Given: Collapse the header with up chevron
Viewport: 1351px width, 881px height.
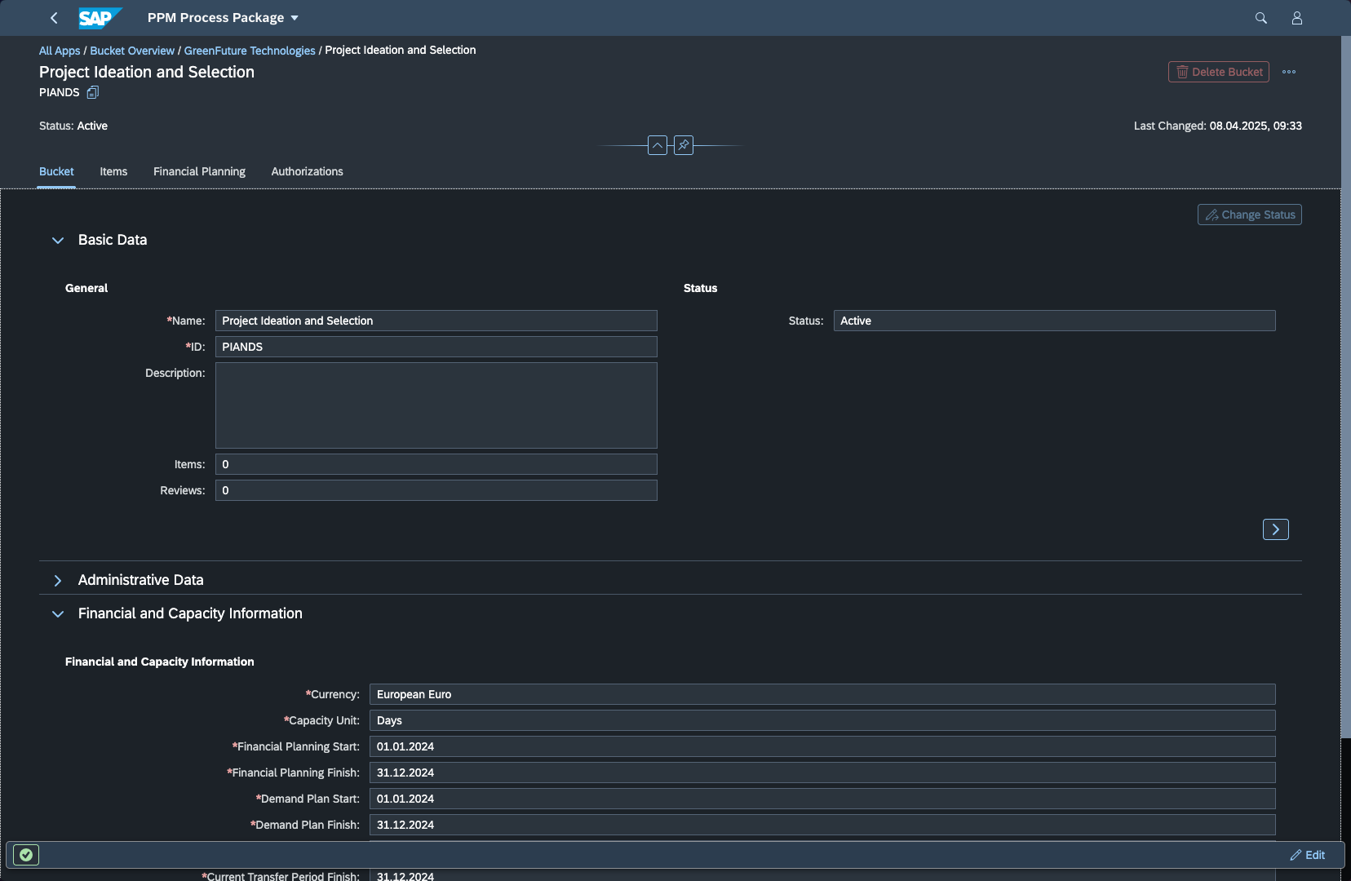Looking at the screenshot, I should point(658,145).
